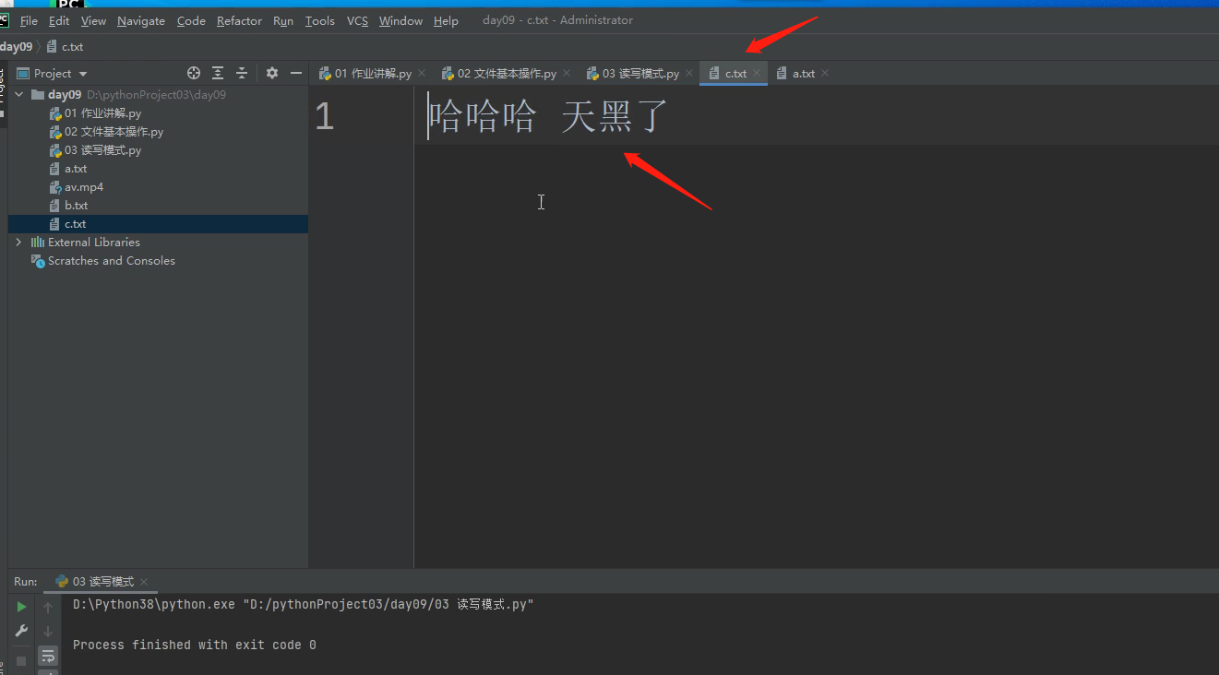Select b.txt in Project tree
The width and height of the screenshot is (1219, 675).
point(76,205)
